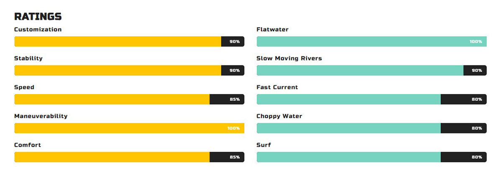Click the Comfort rating bar
The image size is (502, 175).
point(129,157)
